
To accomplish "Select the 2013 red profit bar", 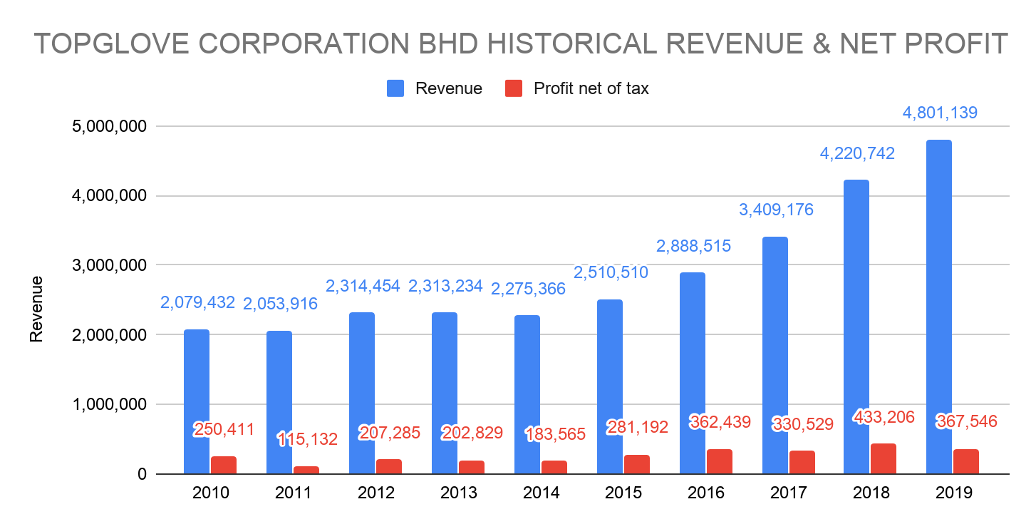I will [472, 467].
